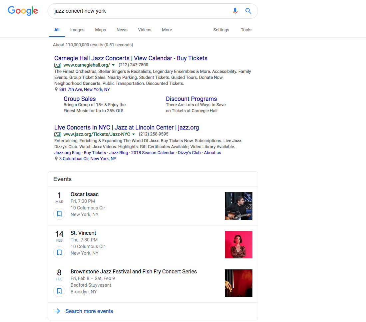The height and width of the screenshot is (322, 366).
Task: Open the Dizzy's Club link
Action: pyautogui.click(x=189, y=153)
